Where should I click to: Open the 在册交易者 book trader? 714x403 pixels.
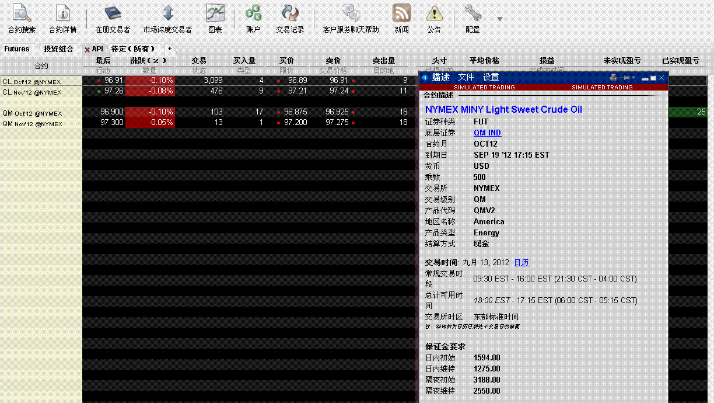pyautogui.click(x=113, y=18)
